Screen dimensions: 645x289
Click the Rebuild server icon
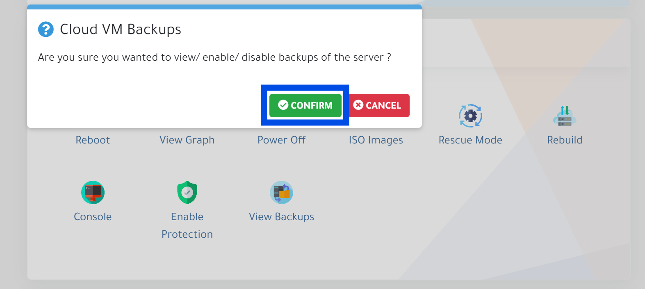(x=565, y=116)
